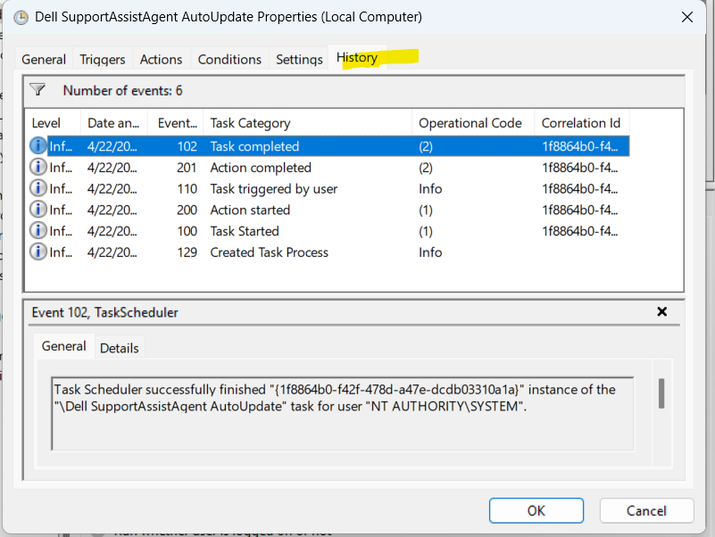
Task: Select the Action completed event row
Action: coord(329,168)
